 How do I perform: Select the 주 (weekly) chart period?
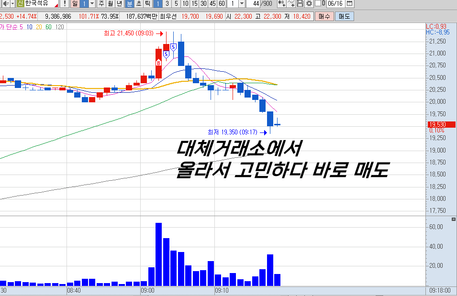(101, 3)
